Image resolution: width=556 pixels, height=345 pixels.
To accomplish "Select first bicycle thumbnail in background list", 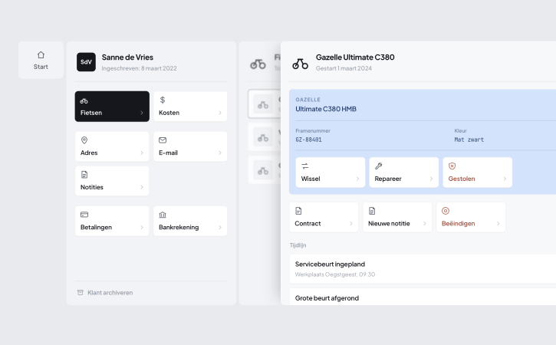I will 263,104.
